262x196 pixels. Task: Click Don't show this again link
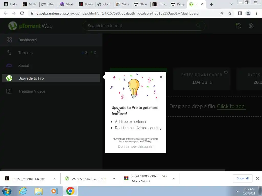[x=136, y=146]
